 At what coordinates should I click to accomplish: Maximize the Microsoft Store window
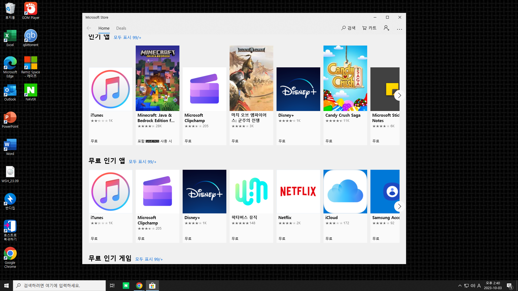point(387,17)
